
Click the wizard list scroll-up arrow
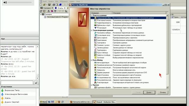tap(167, 15)
